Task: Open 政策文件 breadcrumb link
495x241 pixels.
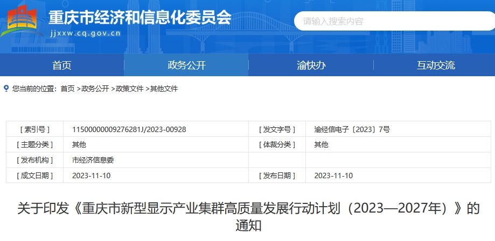Action: pos(129,89)
